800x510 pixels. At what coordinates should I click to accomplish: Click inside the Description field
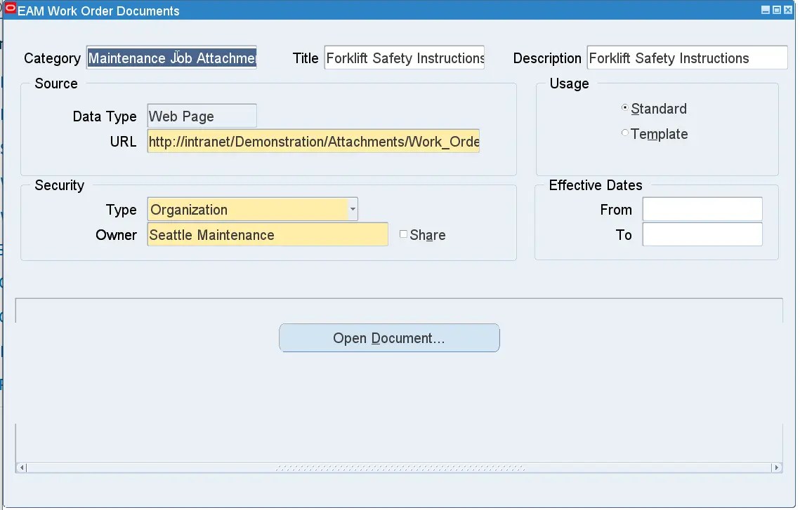[686, 57]
